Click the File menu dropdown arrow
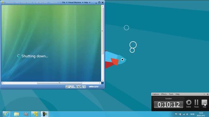Viewport: 209px width, 117px height. pyautogui.click(x=67, y=2)
